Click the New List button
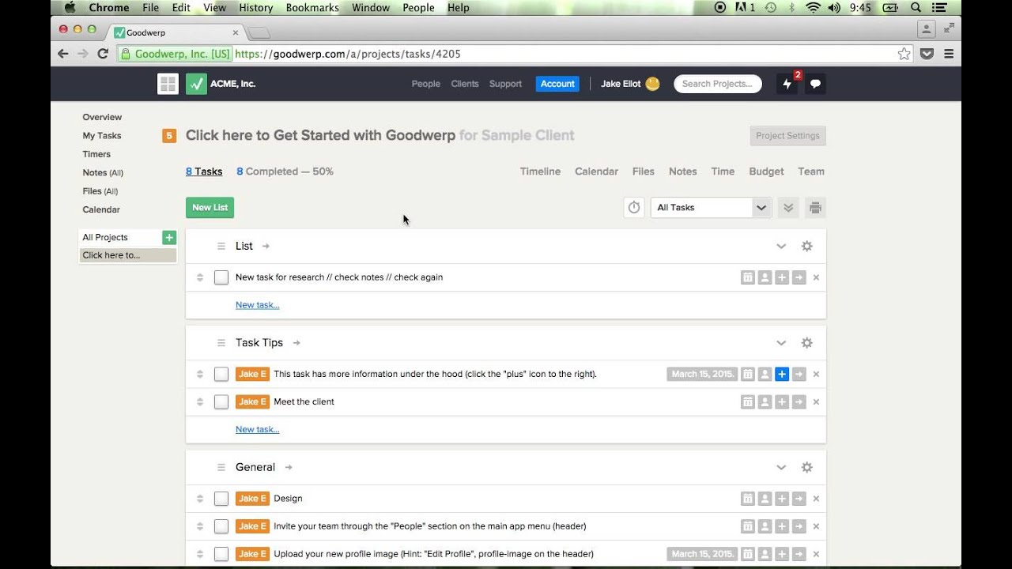 [210, 208]
